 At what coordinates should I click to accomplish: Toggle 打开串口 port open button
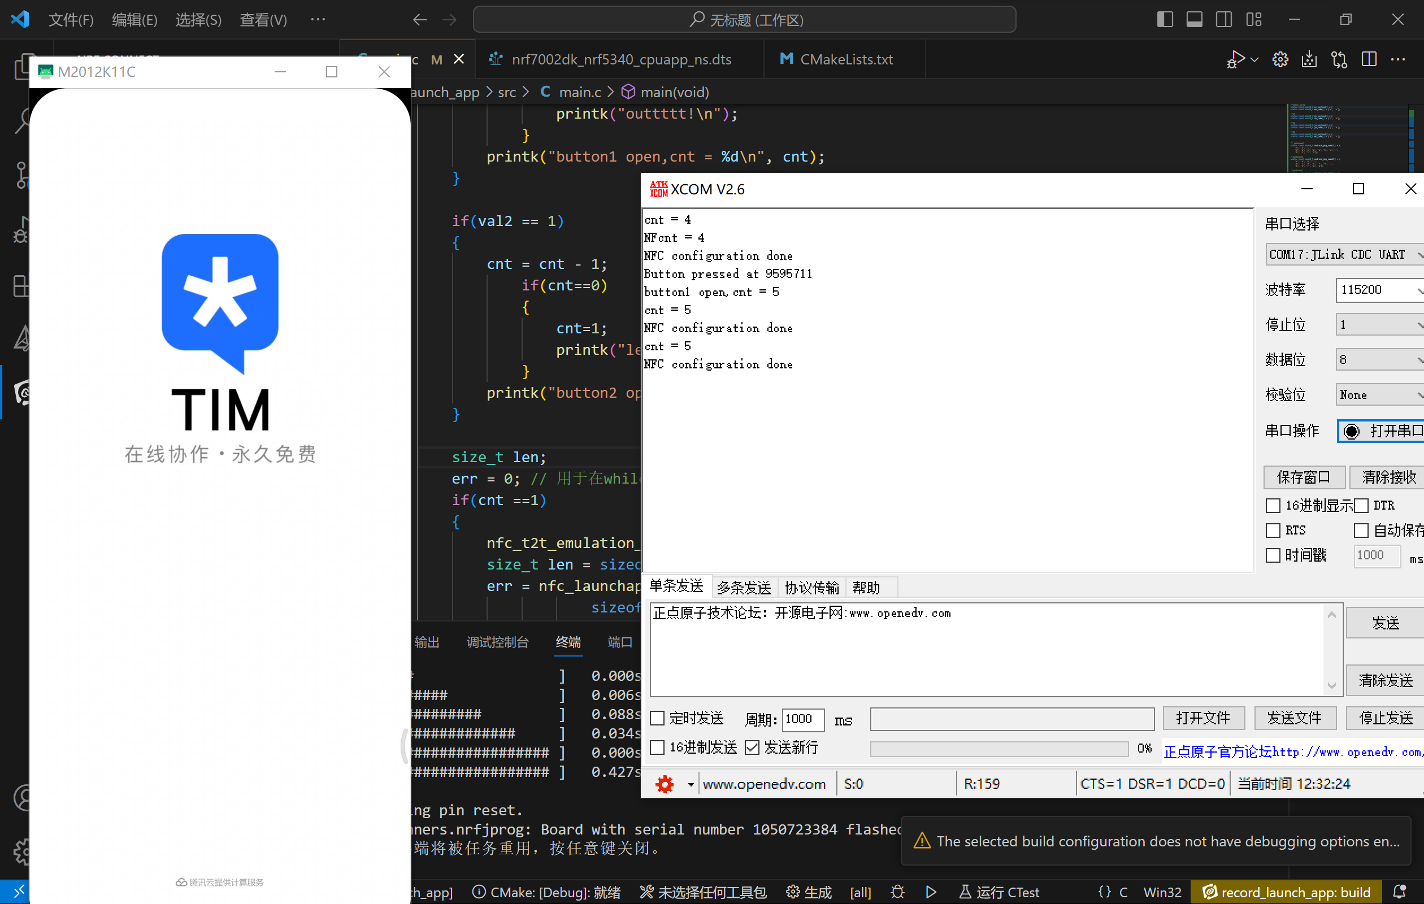click(x=1382, y=431)
